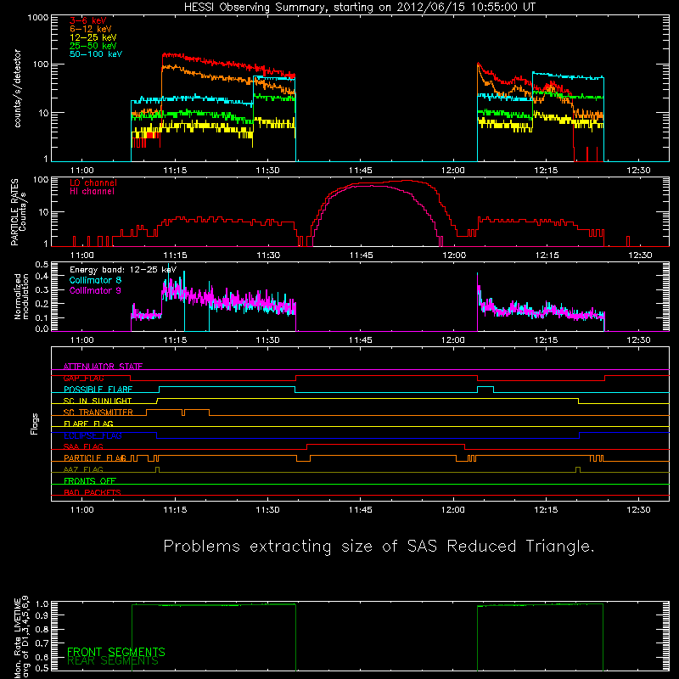This screenshot has height=679, width=679.
Task: Click the 1000 y-axis value on top plot
Action: [37, 18]
